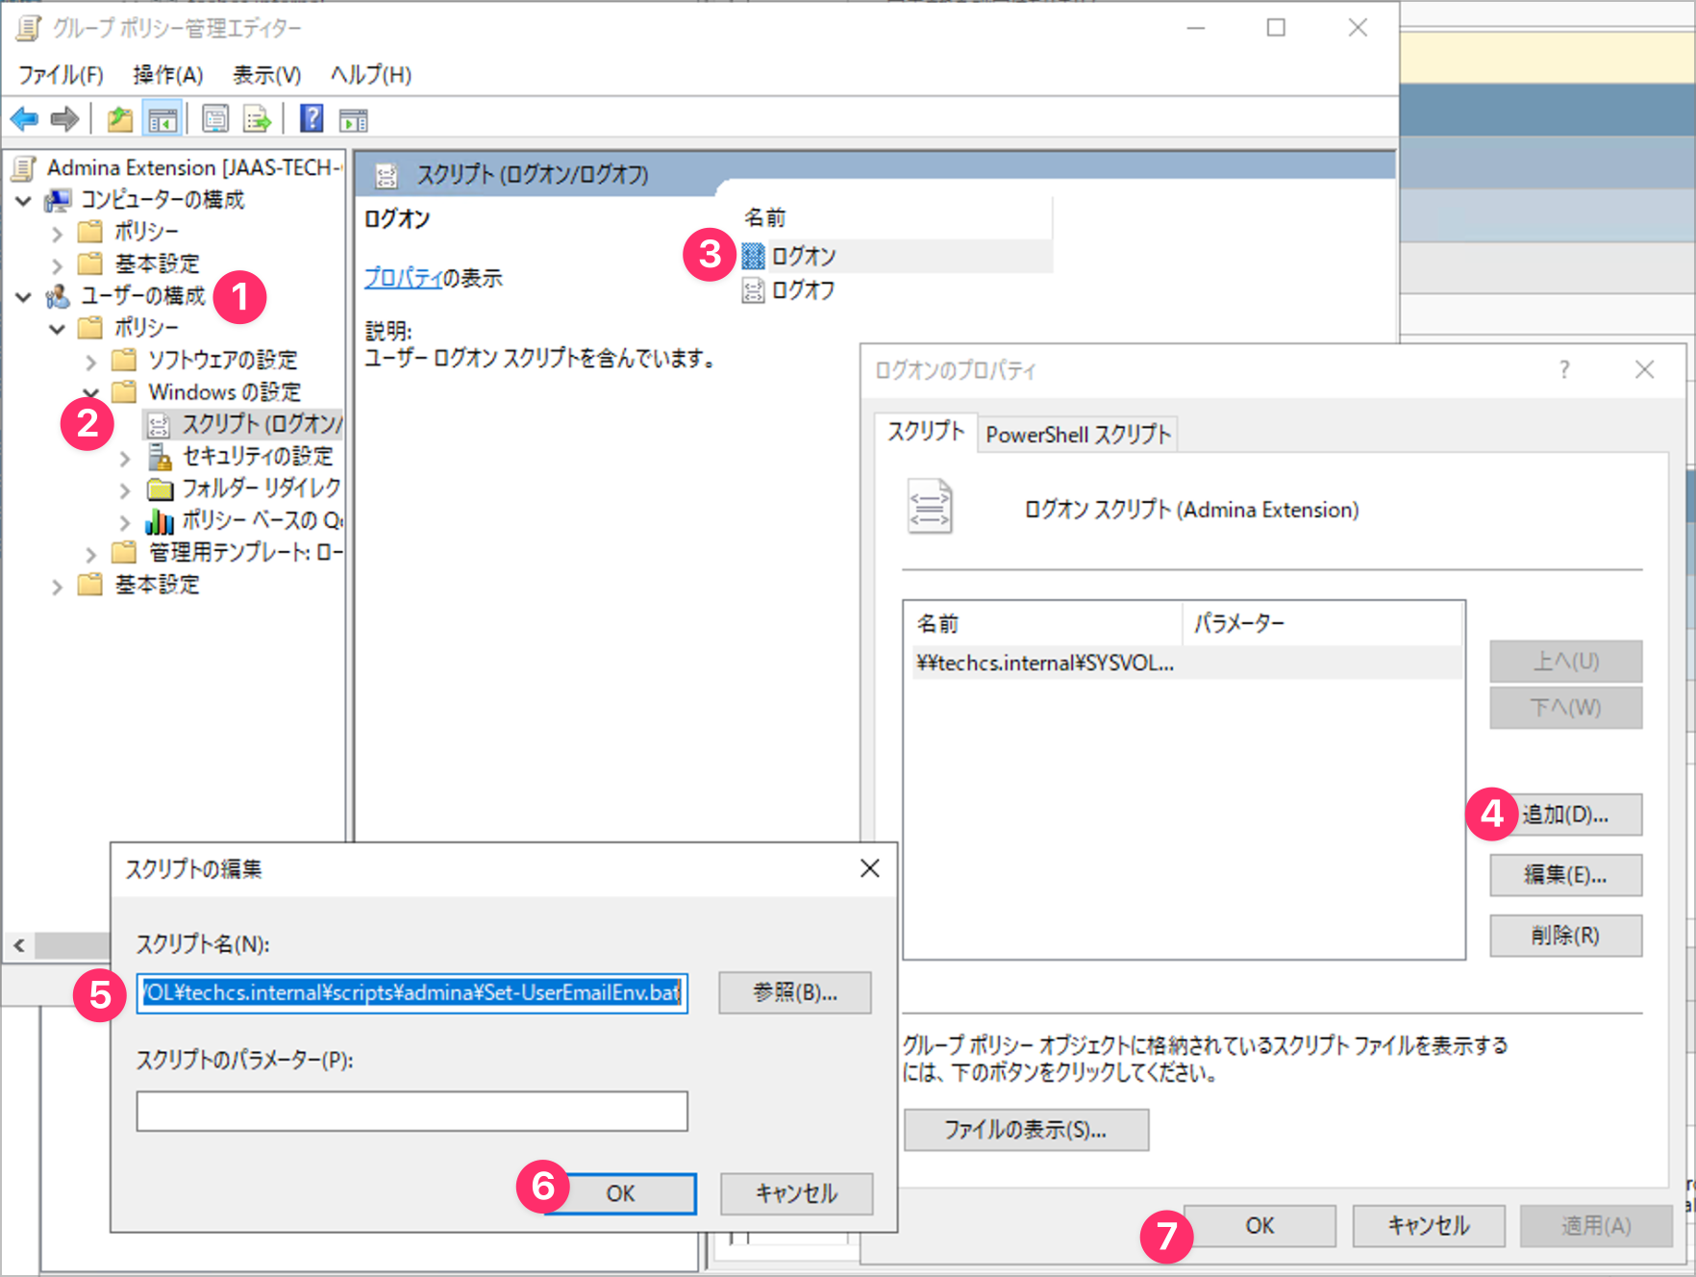Expand the ソフトウェアの設定 node
Image resolution: width=1696 pixels, height=1277 pixels.
(x=91, y=362)
